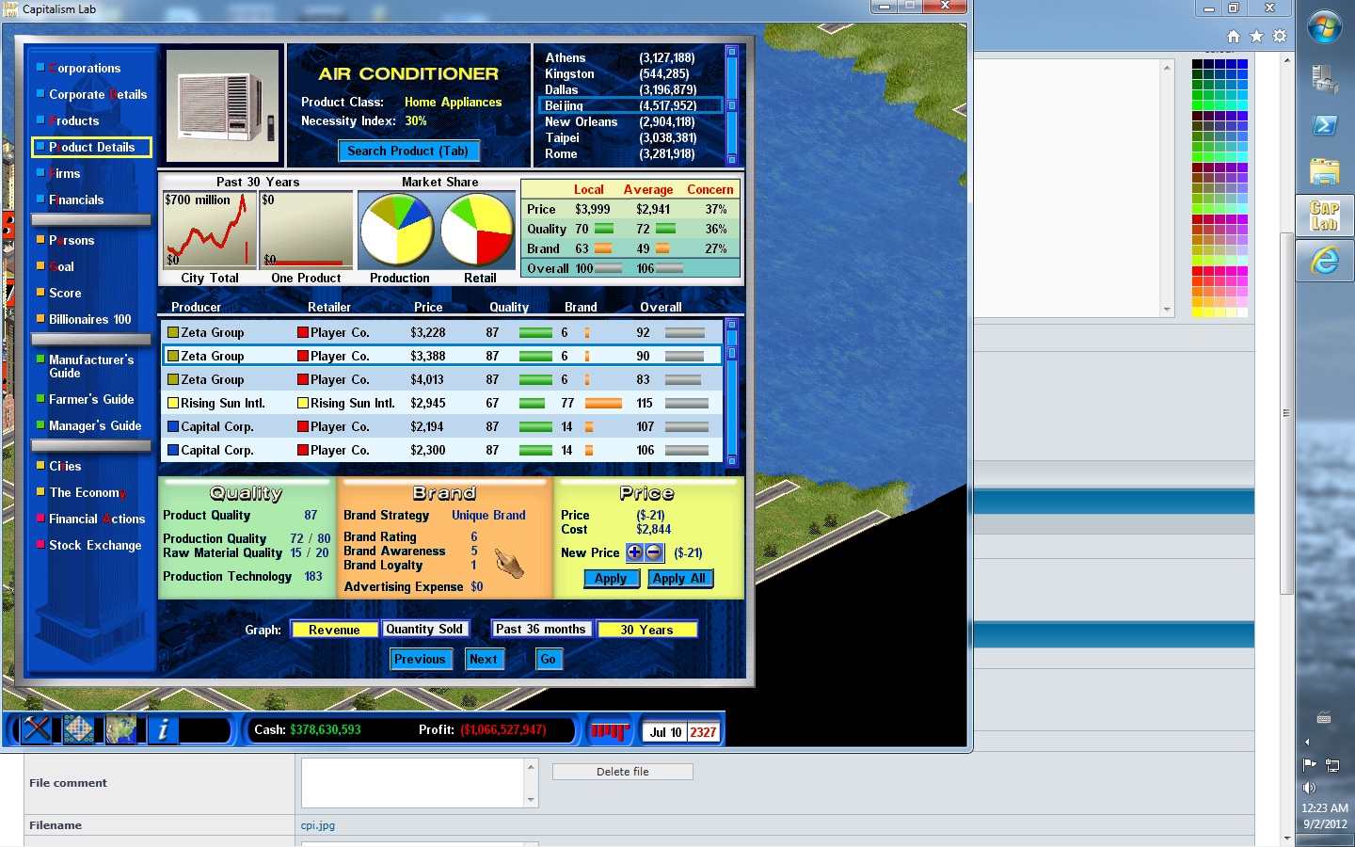This screenshot has height=847, width=1355.
Task: Click the Jul 10 2327 date display
Action: pos(683,731)
